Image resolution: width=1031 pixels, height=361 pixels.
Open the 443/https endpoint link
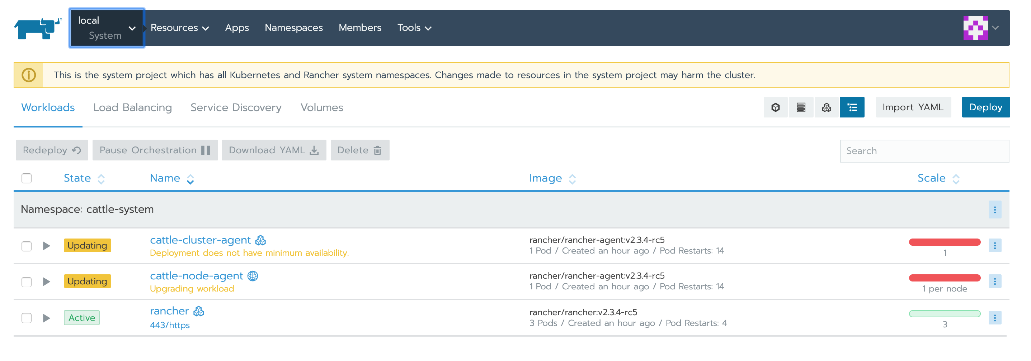(170, 325)
